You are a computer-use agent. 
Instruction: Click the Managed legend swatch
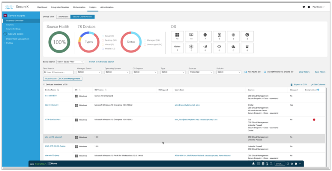coord(145,40)
